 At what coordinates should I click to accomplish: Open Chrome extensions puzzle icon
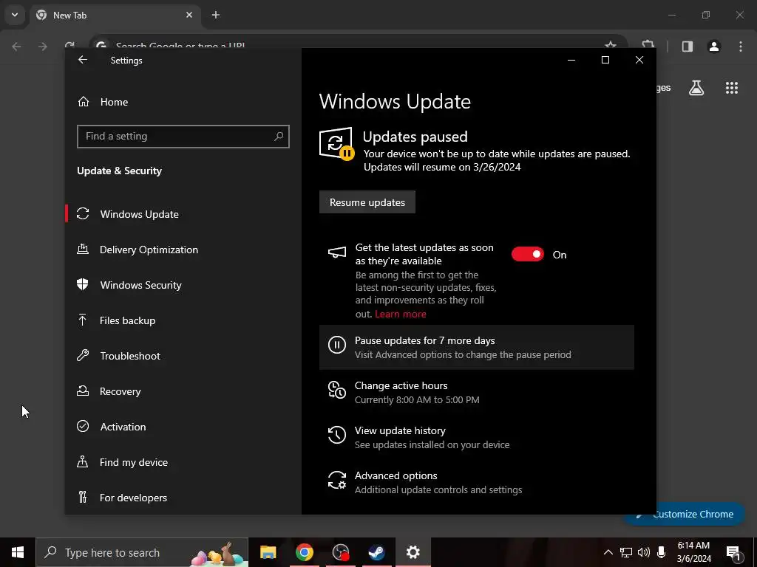pos(648,45)
